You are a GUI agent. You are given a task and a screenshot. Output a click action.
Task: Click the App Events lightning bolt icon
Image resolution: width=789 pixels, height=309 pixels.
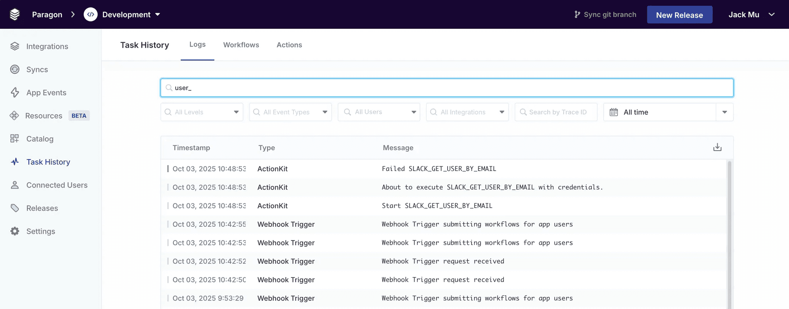[x=15, y=93]
